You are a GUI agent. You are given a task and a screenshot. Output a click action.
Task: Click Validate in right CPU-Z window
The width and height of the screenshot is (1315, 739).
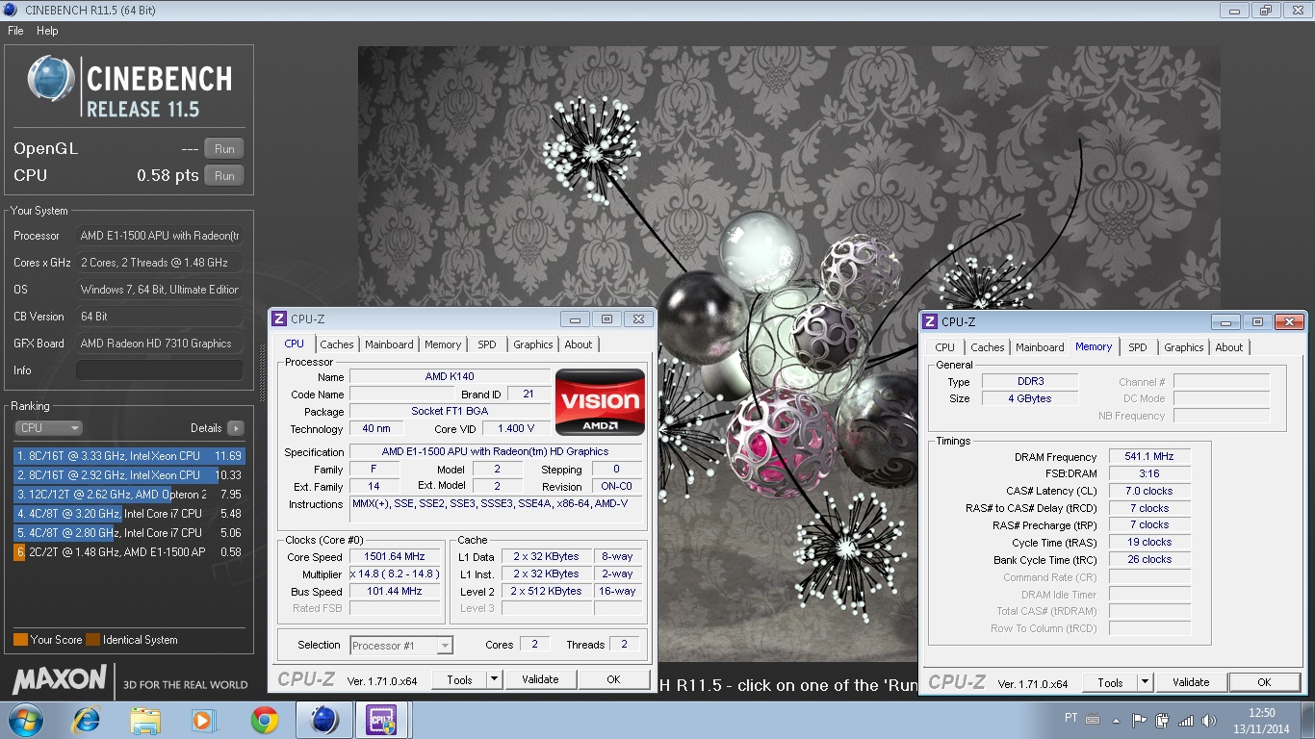point(1191,682)
